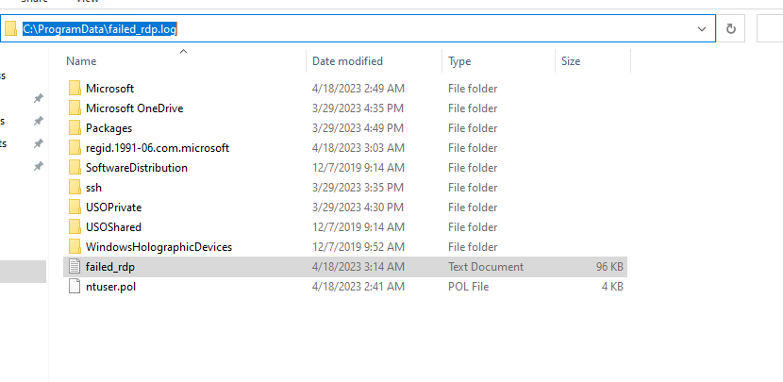Click the 96 KB size value
783x382 pixels.
pyautogui.click(x=609, y=267)
